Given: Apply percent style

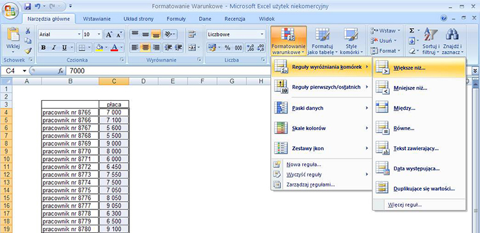Looking at the screenshot, I should pos(227,48).
